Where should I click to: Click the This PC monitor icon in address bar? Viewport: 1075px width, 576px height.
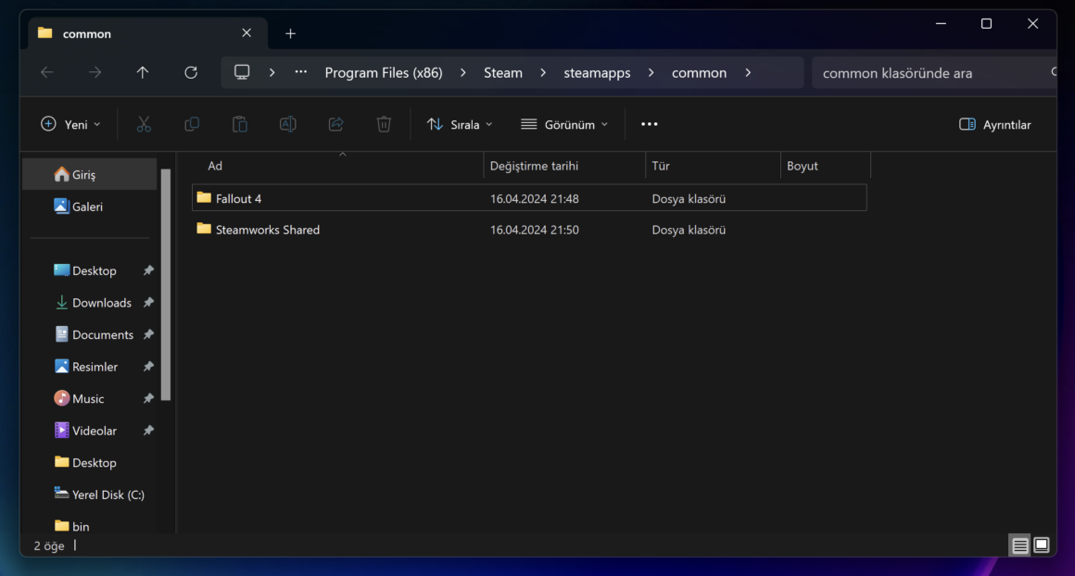[242, 72]
